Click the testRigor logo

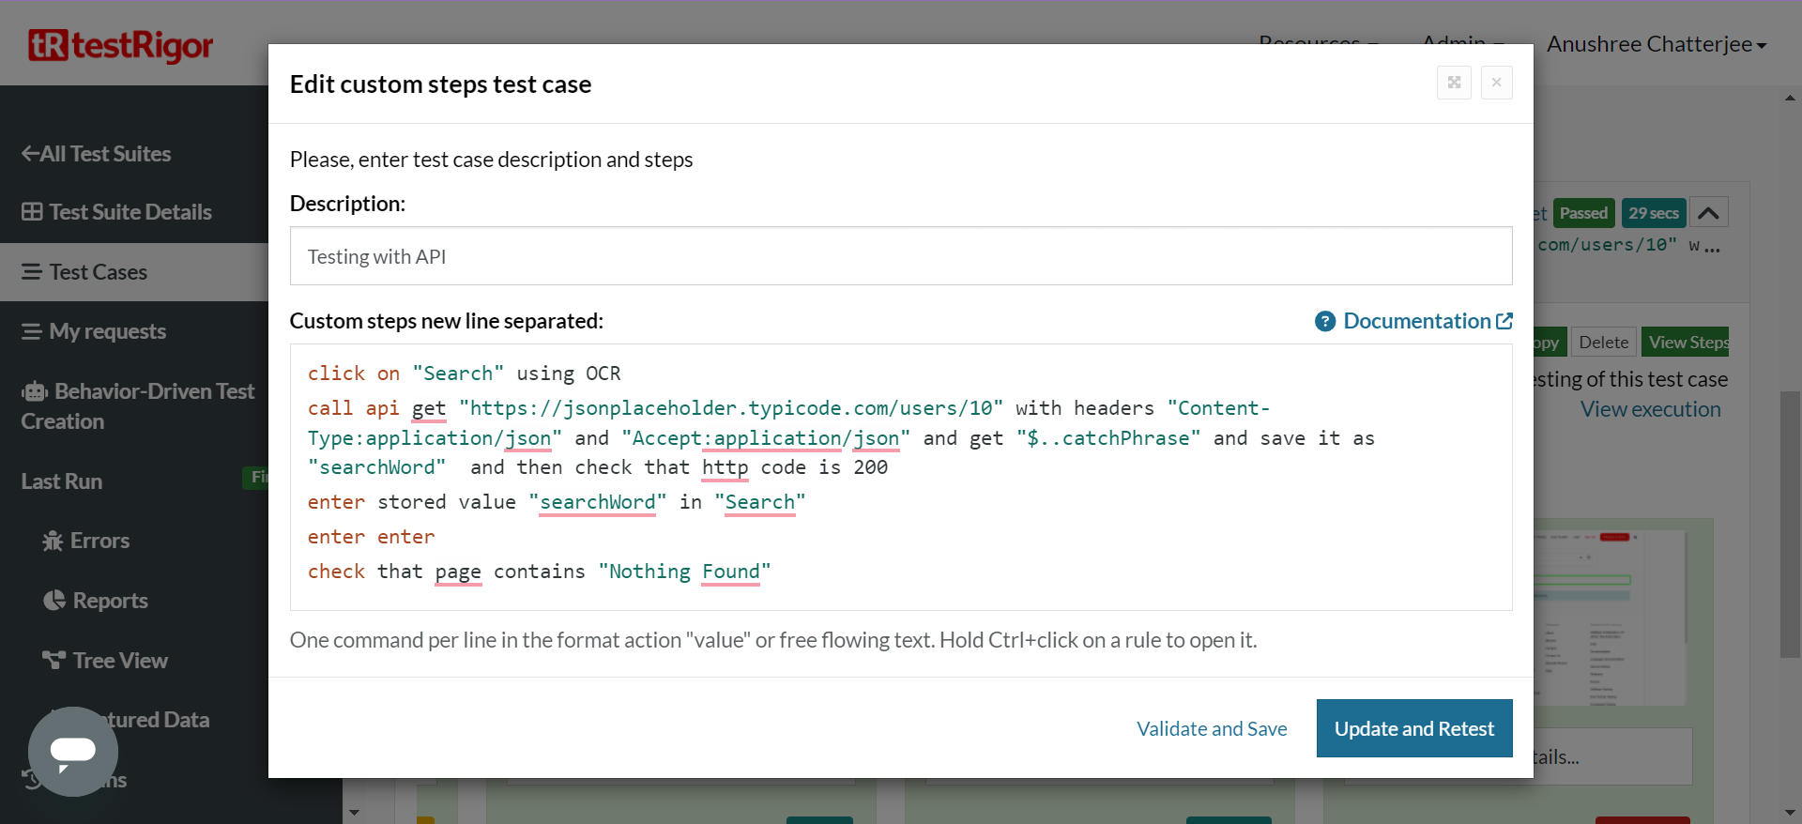tap(120, 45)
